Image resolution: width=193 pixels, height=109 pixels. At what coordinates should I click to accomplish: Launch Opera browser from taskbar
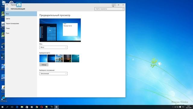click(42, 107)
